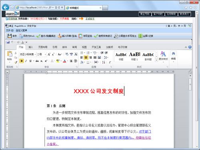The height and width of the screenshot is (150, 200).
Task: Open the 自定义菜单 menu
Action: [22, 30]
